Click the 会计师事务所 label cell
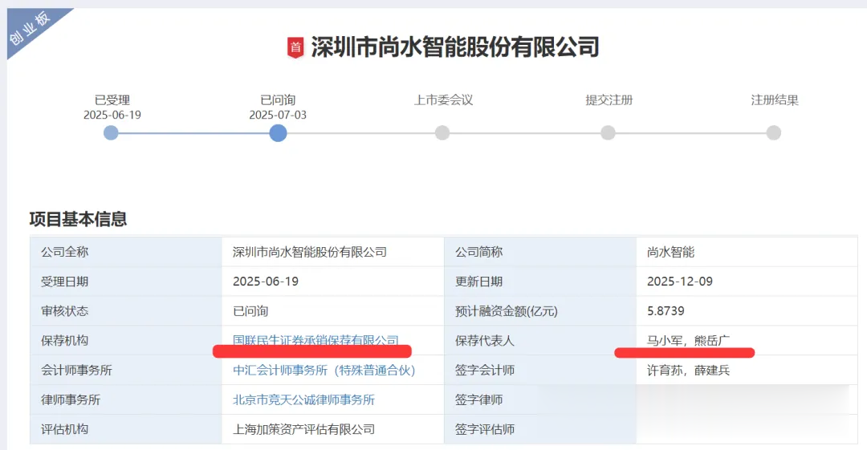Viewport: 867px width, 450px height. [x=126, y=370]
